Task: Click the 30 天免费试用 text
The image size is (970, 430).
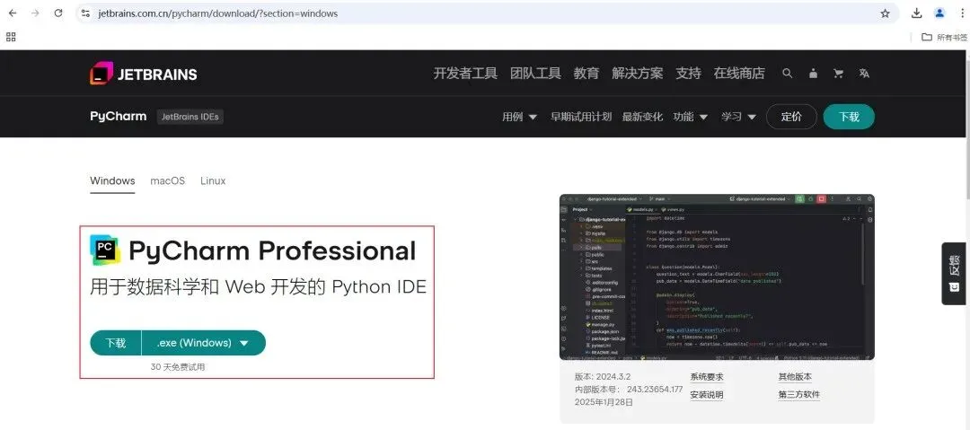Action: [178, 367]
